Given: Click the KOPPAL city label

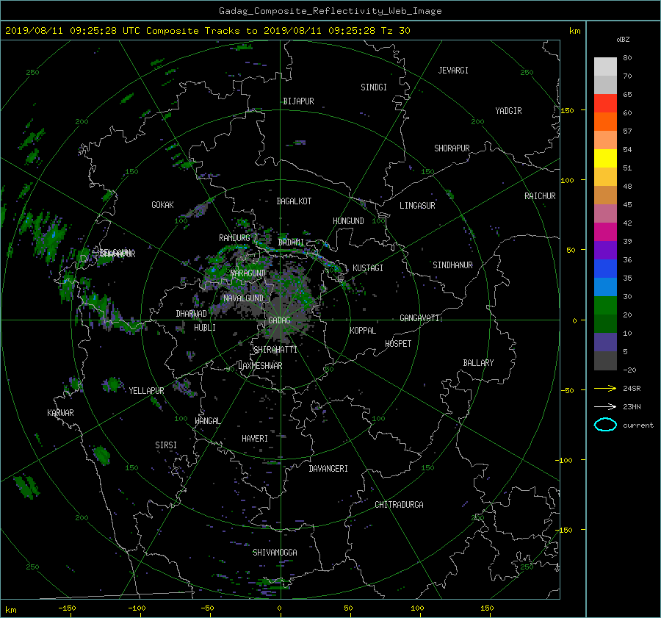Looking at the screenshot, I should 363,330.
